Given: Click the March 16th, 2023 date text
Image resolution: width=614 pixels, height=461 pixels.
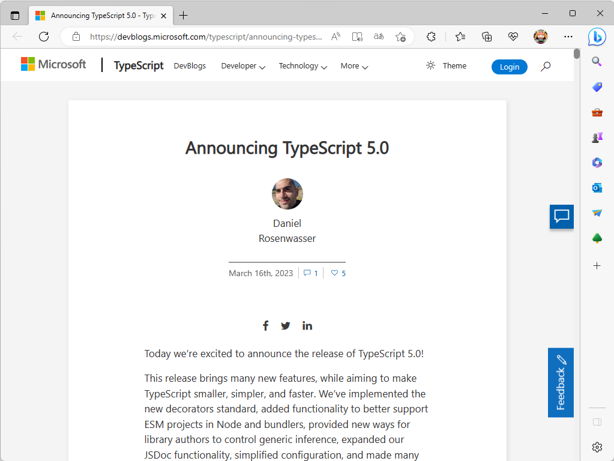Looking at the screenshot, I should point(261,273).
